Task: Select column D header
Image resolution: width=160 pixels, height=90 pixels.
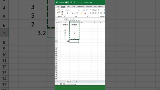Action: 82,22
